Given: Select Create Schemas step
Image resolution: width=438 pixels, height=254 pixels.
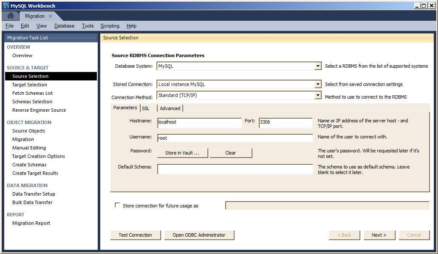Looking at the screenshot, I should click(x=29, y=165).
